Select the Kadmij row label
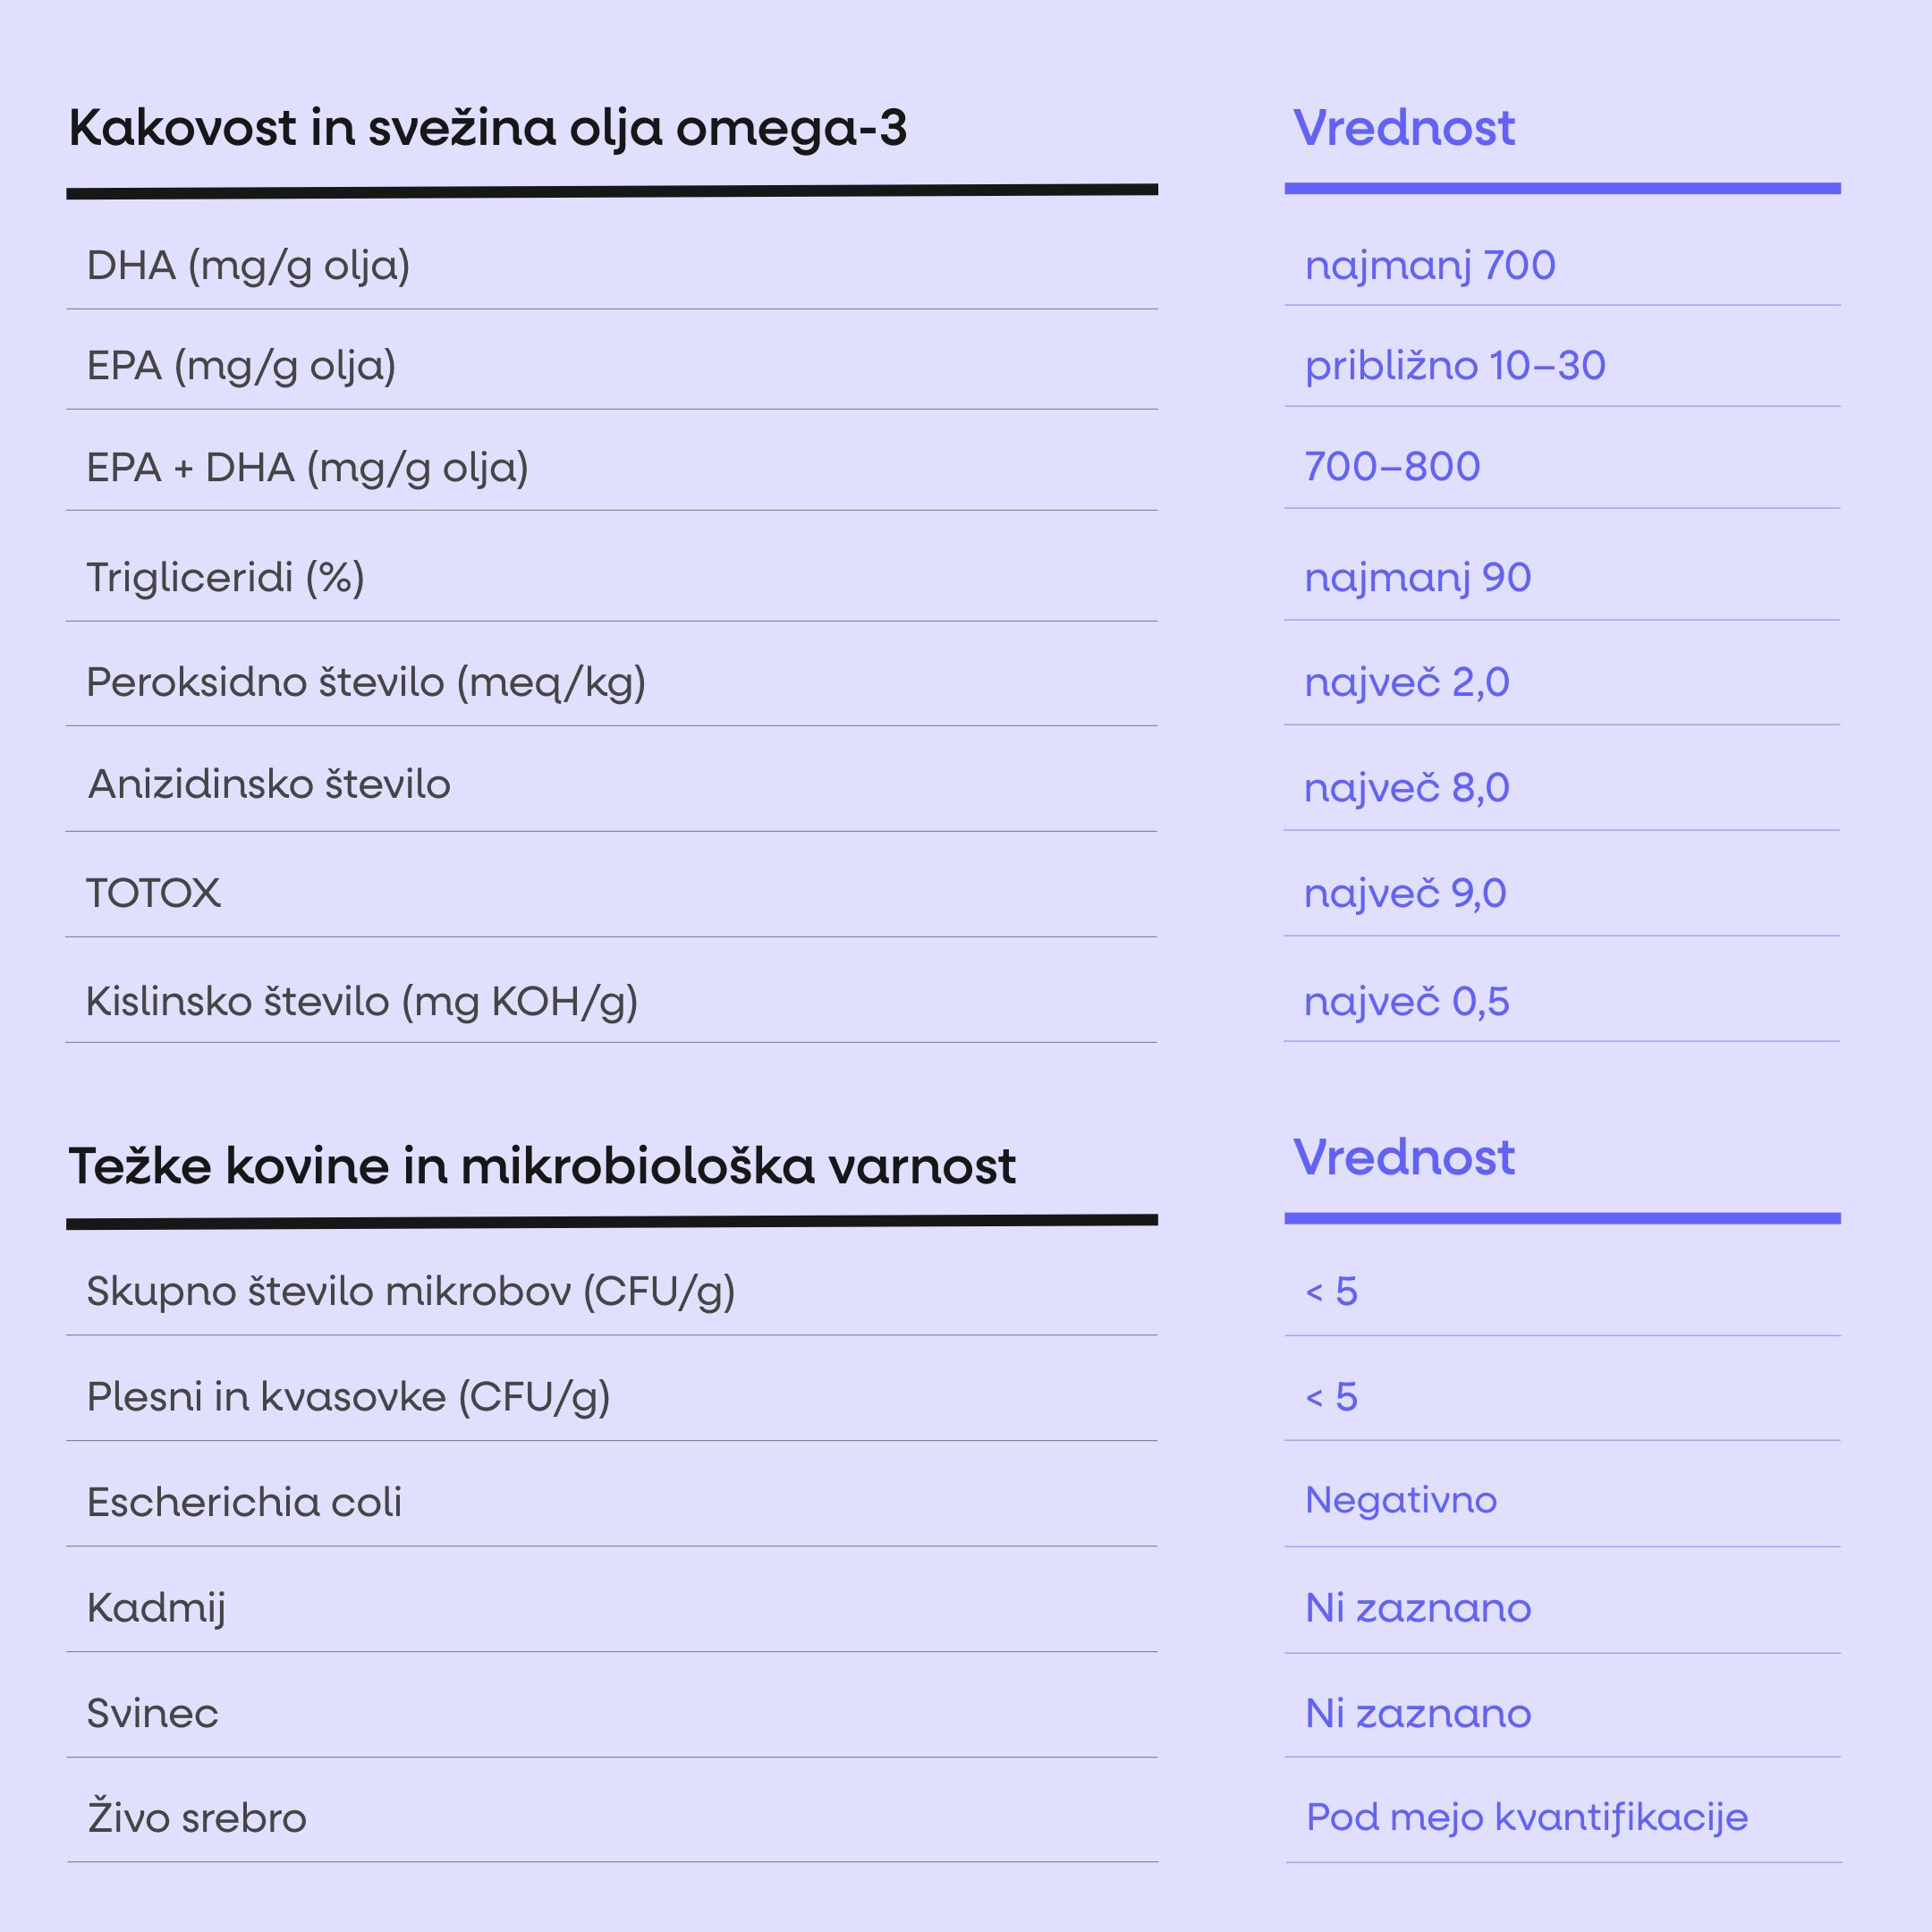 tap(156, 1608)
